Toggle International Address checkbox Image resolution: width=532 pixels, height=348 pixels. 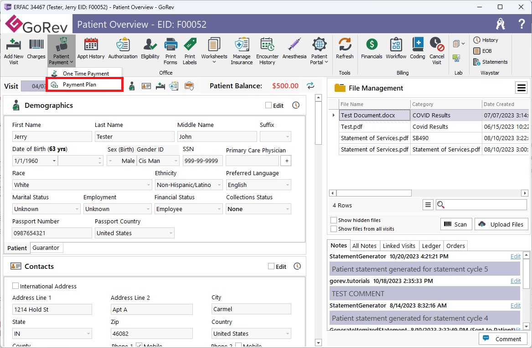15,286
